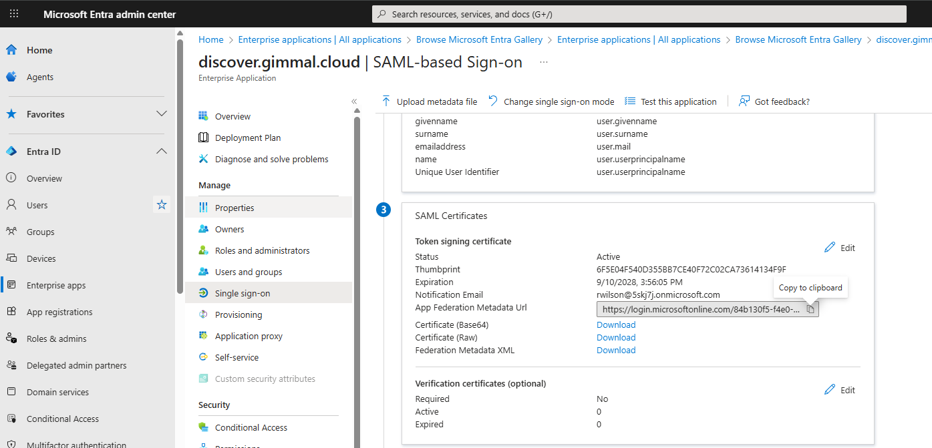Viewport: 932px width, 448px height.
Task: Edit the Verification certificates section
Action: click(x=840, y=390)
